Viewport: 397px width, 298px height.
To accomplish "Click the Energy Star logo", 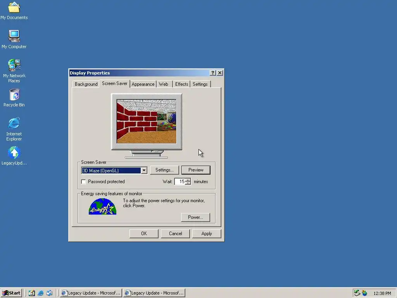I will click(102, 206).
